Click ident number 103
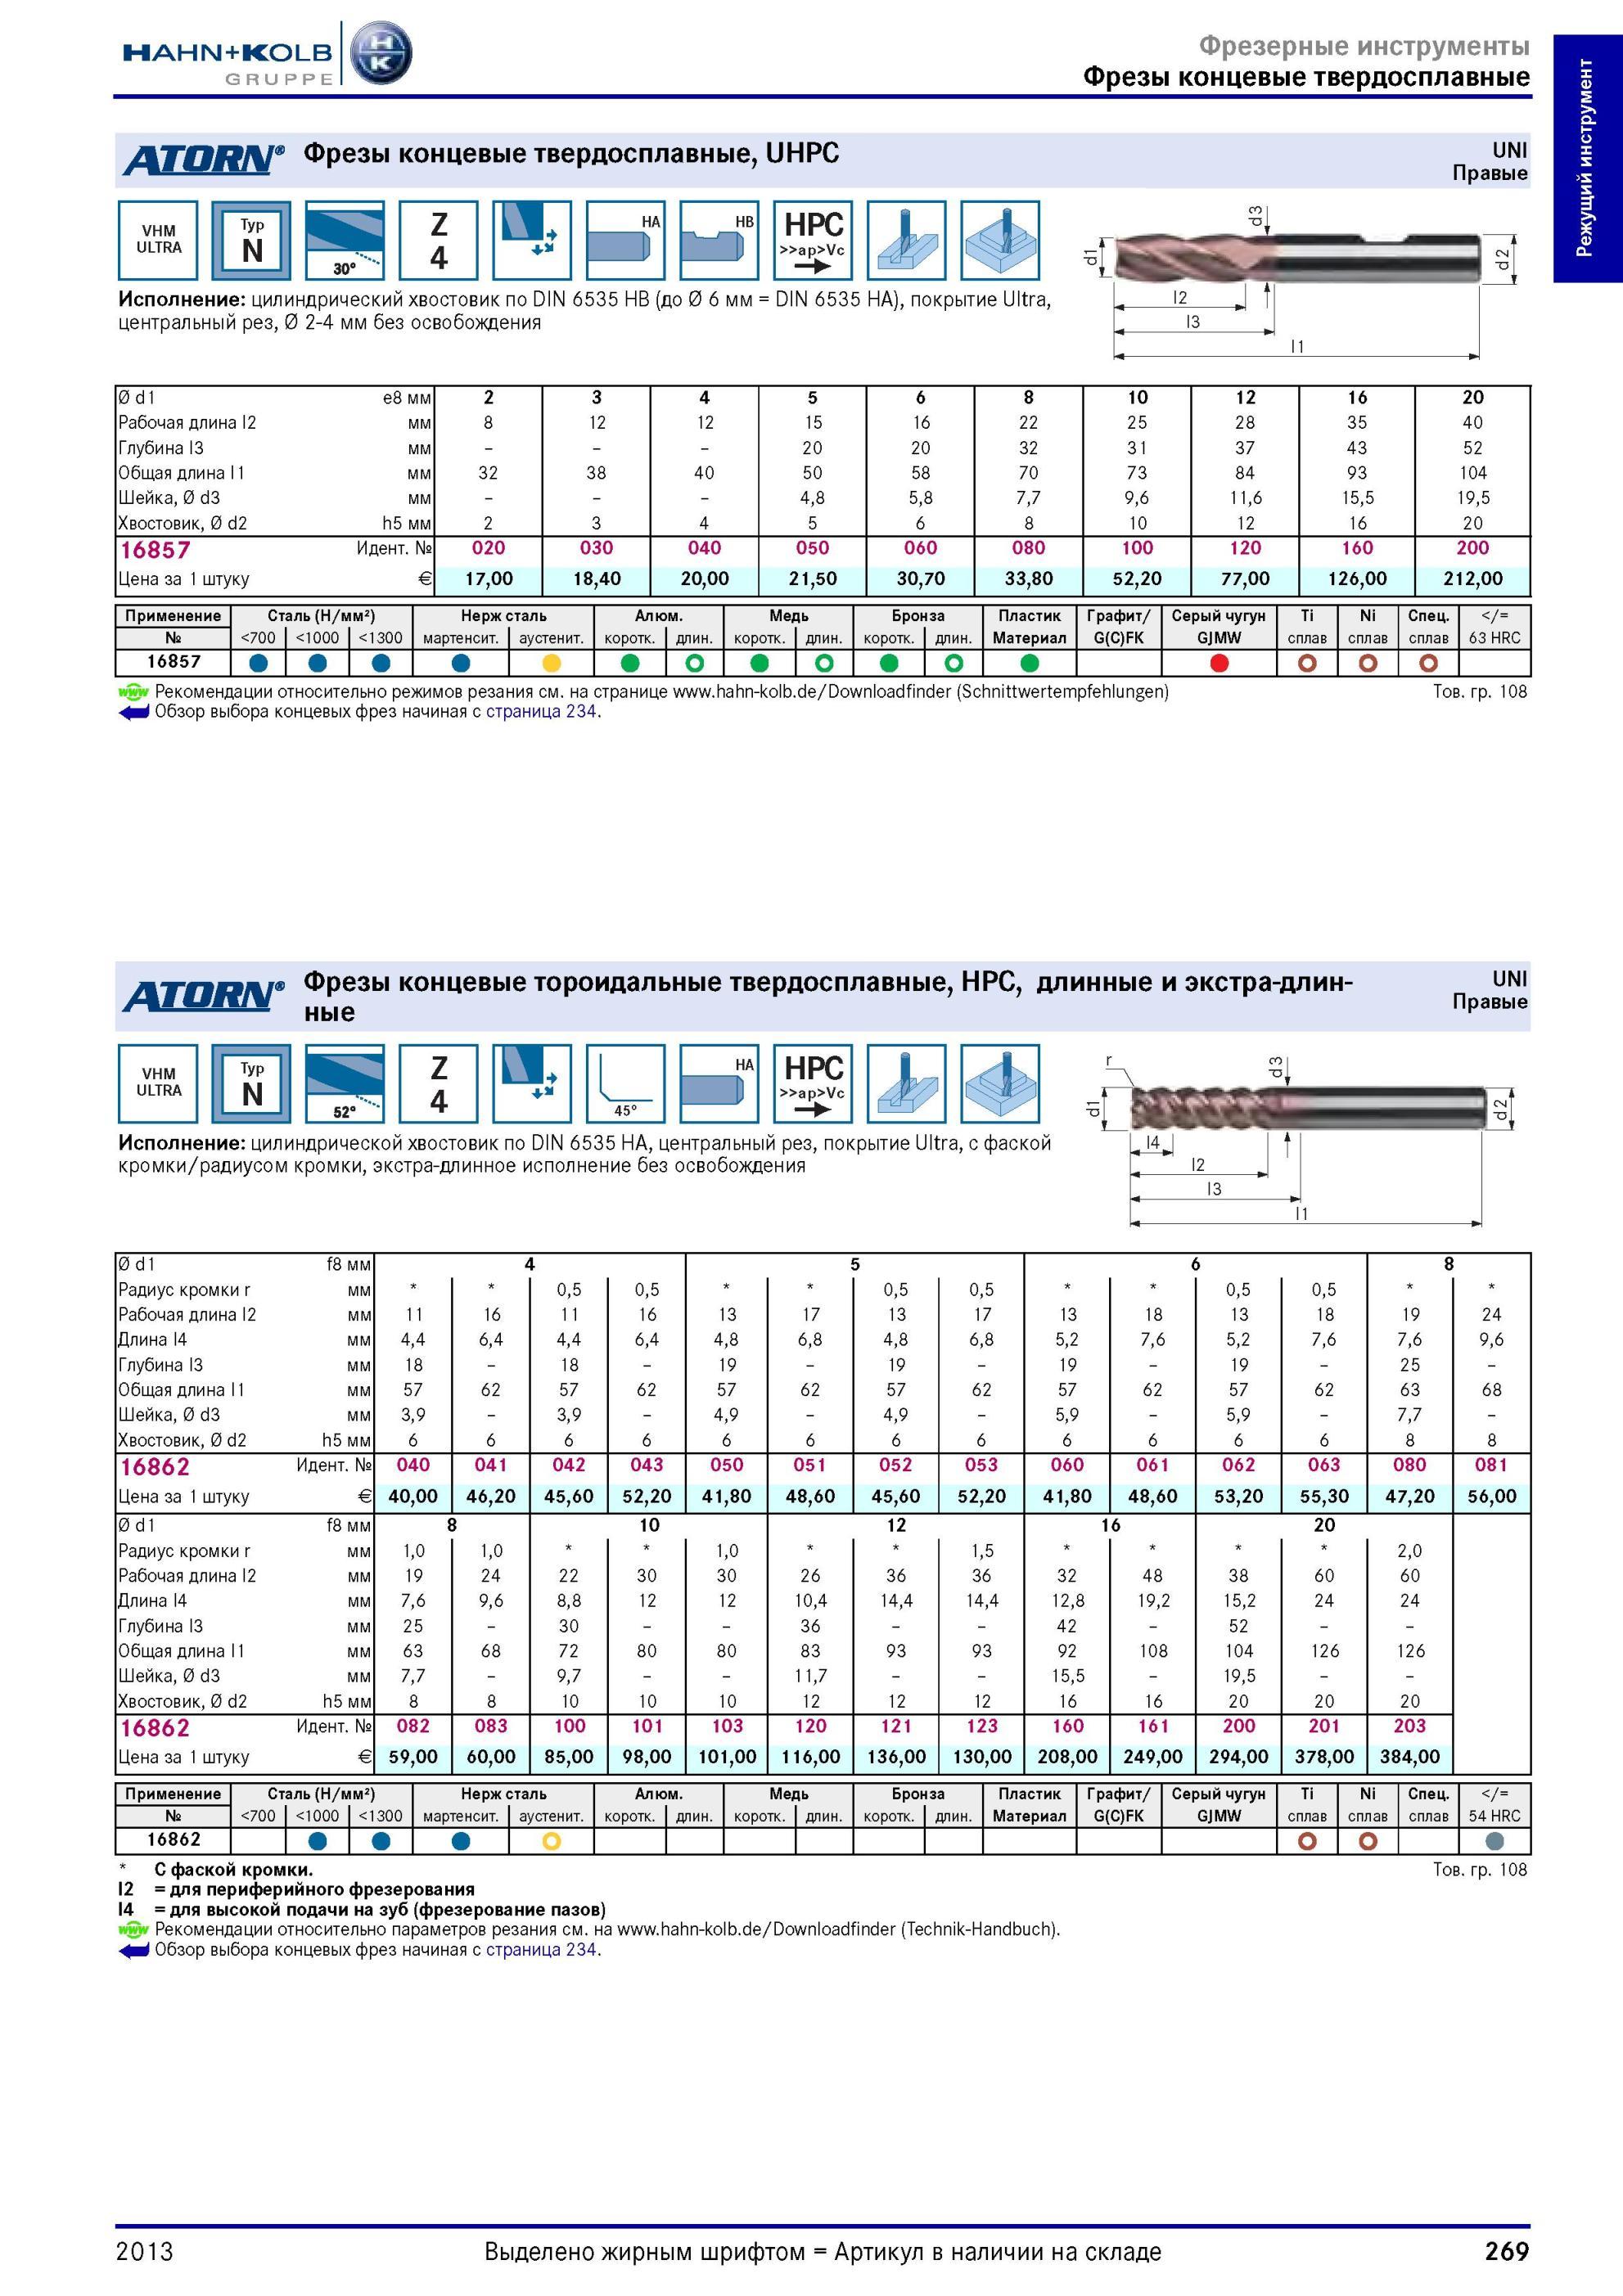 pos(727,1726)
